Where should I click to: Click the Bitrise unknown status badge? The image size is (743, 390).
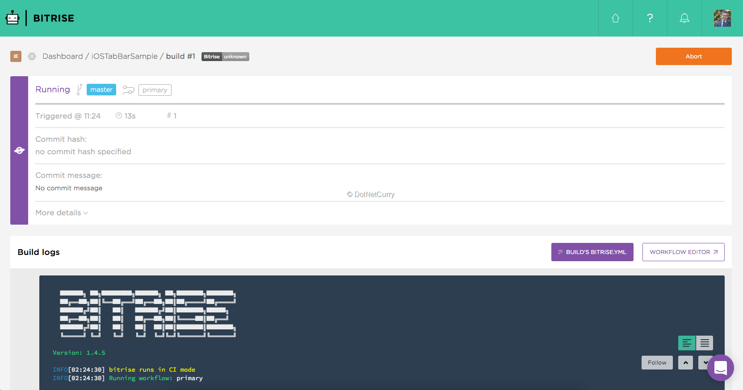[225, 57]
